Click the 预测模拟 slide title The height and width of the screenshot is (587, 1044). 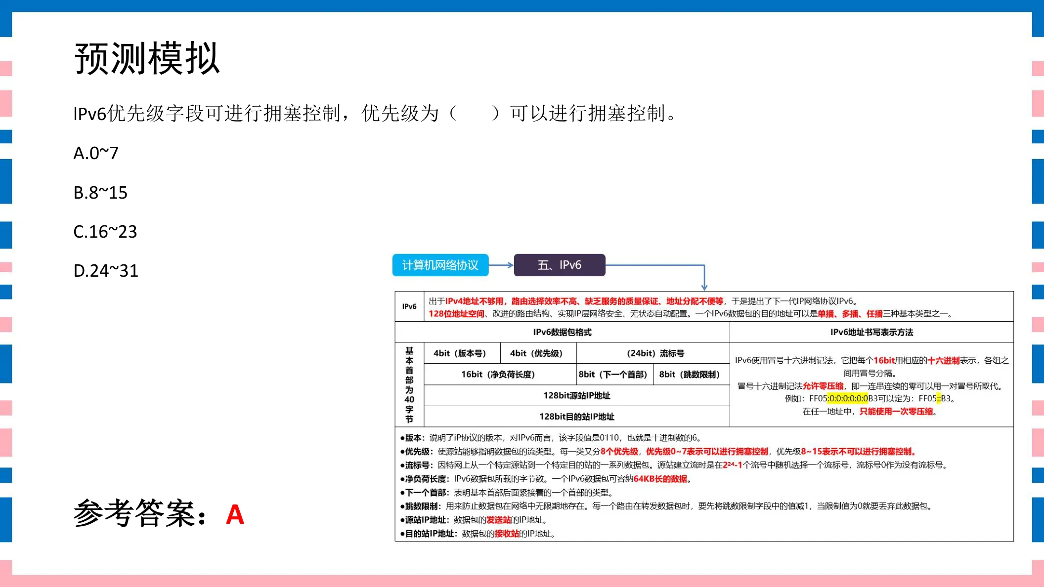click(147, 58)
